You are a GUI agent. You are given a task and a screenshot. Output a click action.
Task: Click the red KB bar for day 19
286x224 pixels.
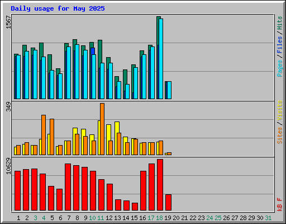[168, 203]
